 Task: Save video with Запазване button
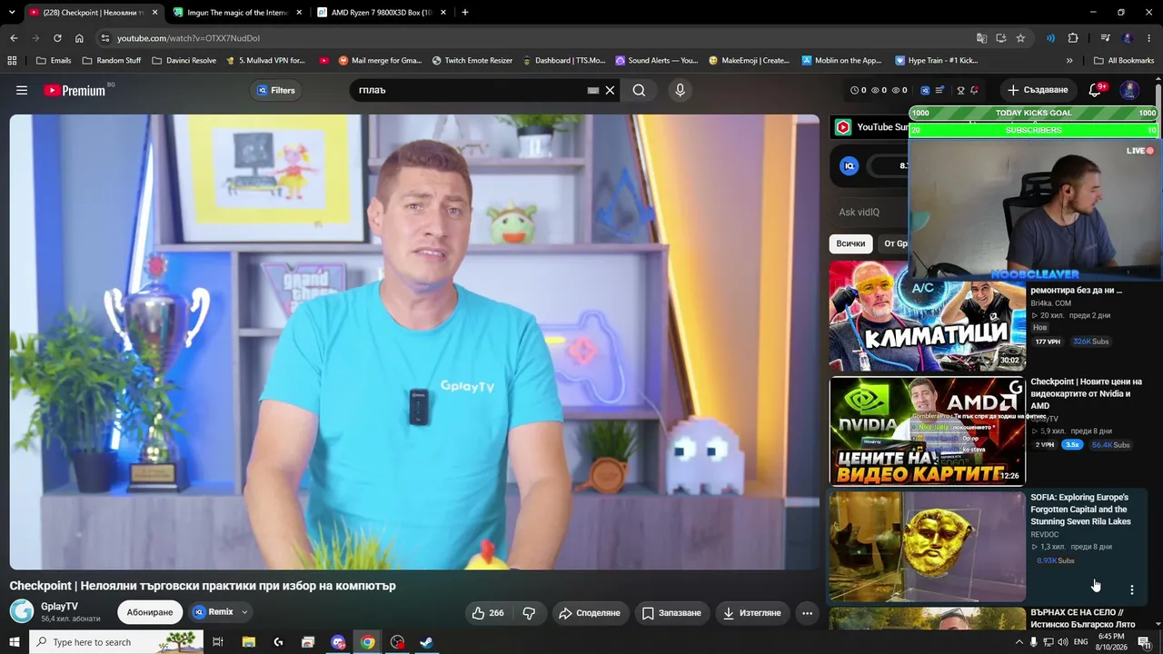671,613
